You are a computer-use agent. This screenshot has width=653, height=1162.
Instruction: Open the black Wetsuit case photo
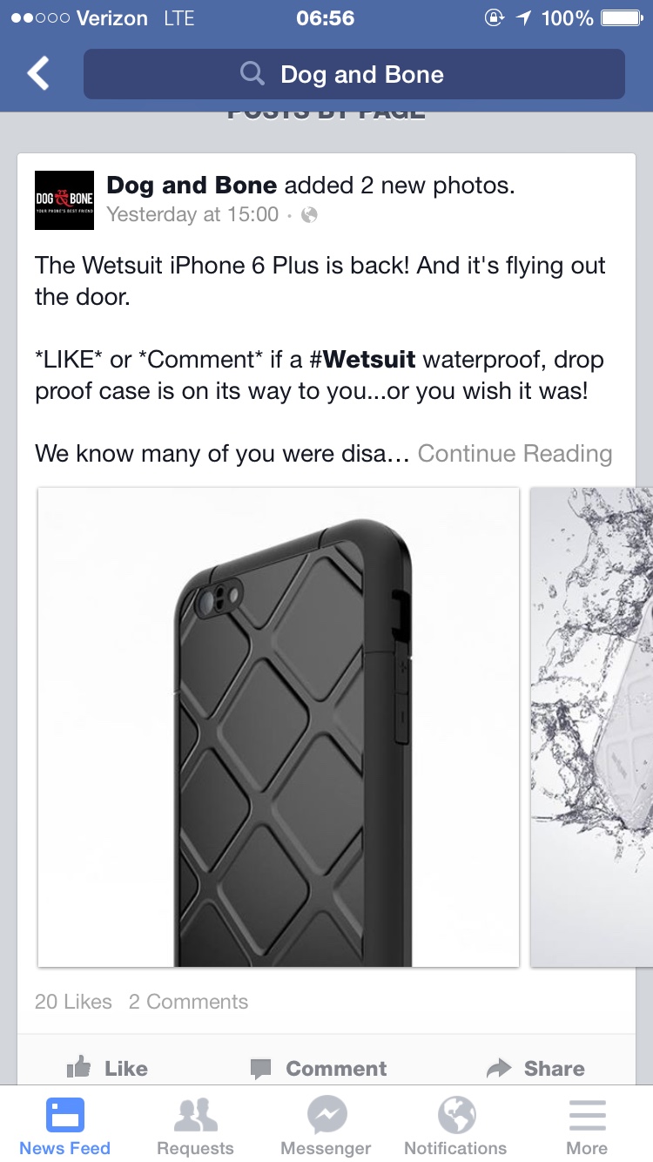click(279, 727)
